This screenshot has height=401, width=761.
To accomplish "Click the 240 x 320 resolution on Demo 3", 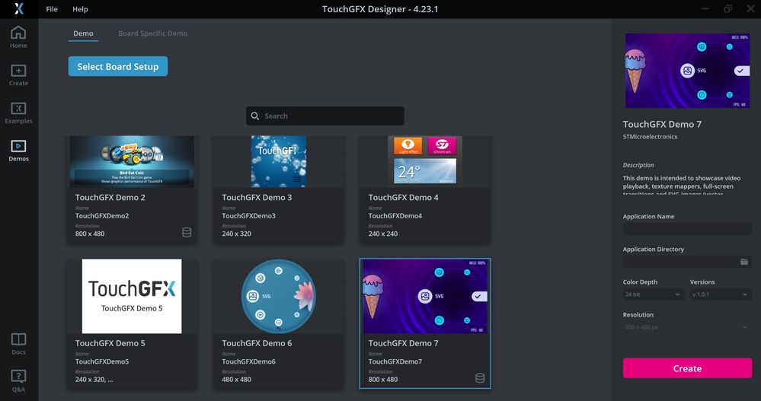I will coord(236,234).
